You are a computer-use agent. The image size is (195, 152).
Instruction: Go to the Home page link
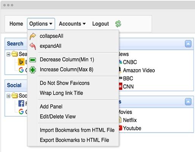16,24
